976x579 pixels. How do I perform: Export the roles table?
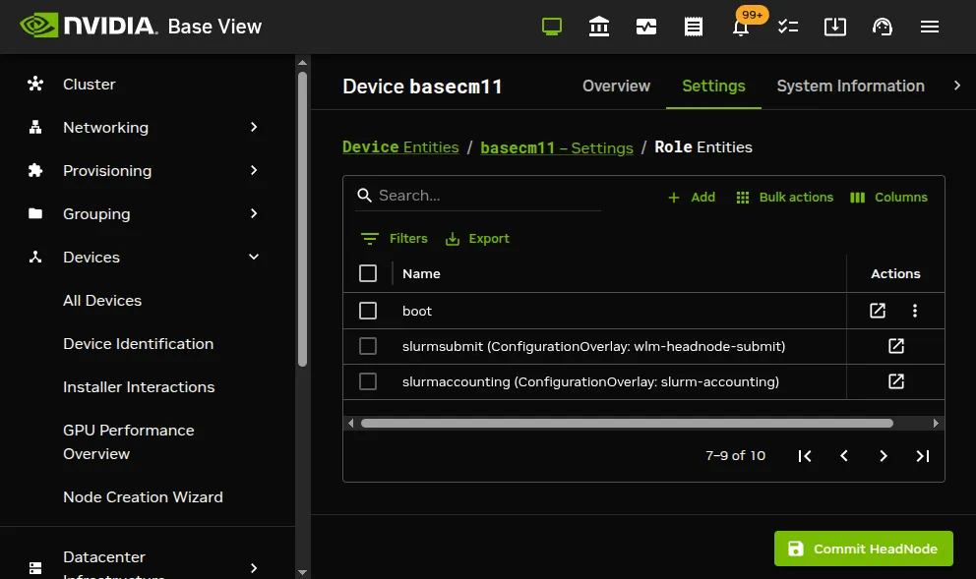[477, 238]
